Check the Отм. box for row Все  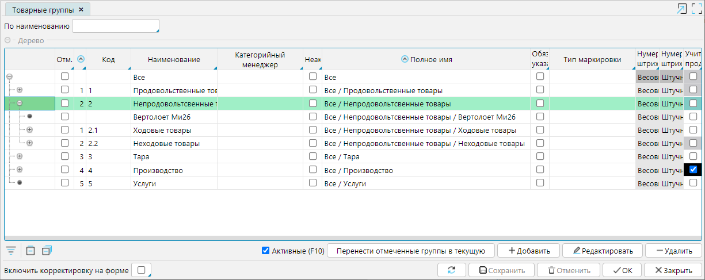coord(65,76)
